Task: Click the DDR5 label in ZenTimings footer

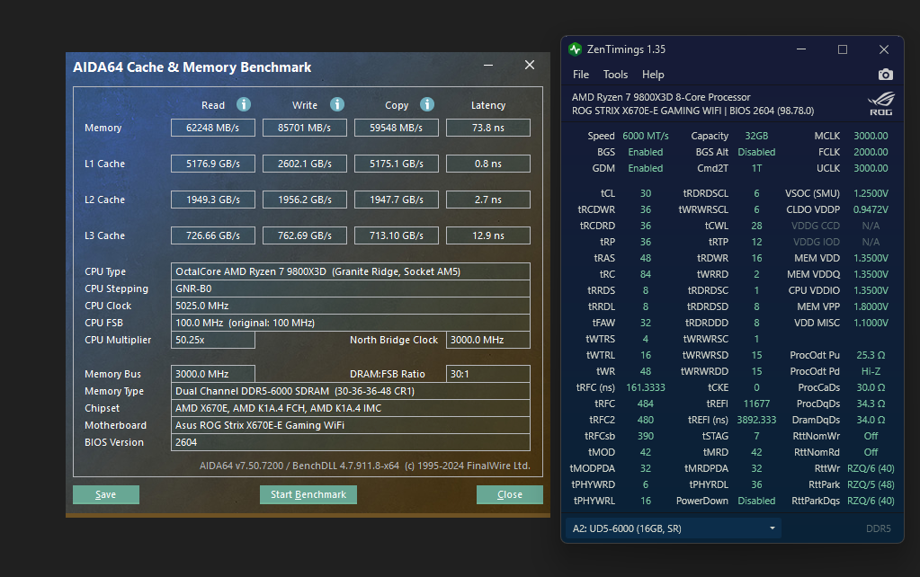Action: click(879, 528)
